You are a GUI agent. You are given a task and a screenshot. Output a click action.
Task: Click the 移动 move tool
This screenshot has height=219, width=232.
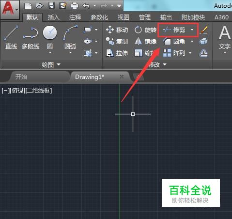[x=117, y=30]
